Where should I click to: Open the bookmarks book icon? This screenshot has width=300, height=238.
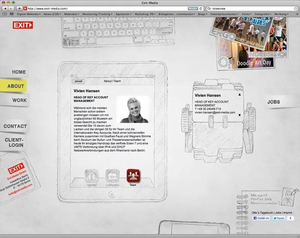[5, 14]
